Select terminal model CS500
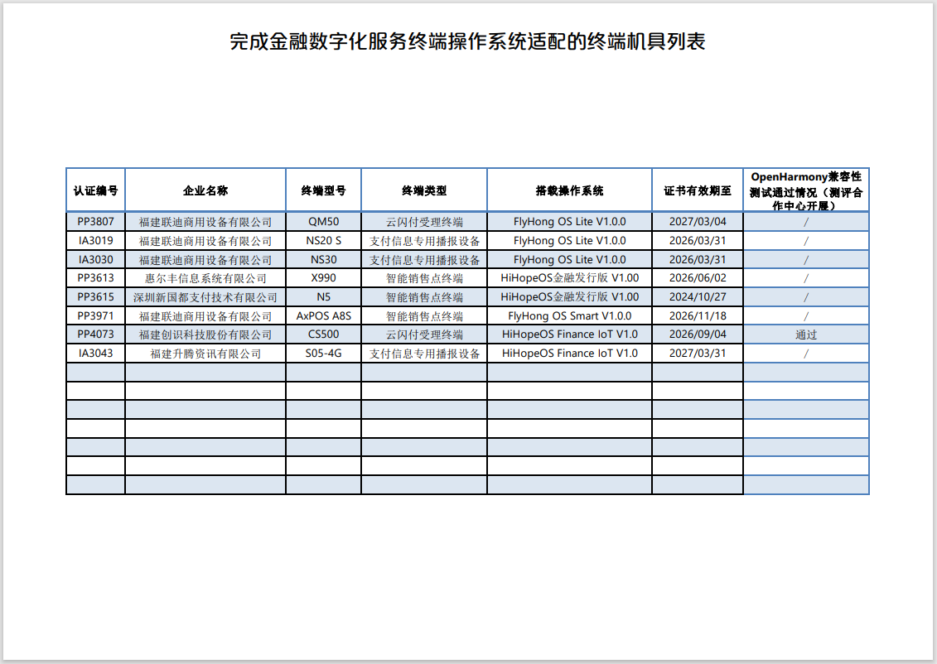Image resolution: width=937 pixels, height=664 pixels. click(x=323, y=334)
